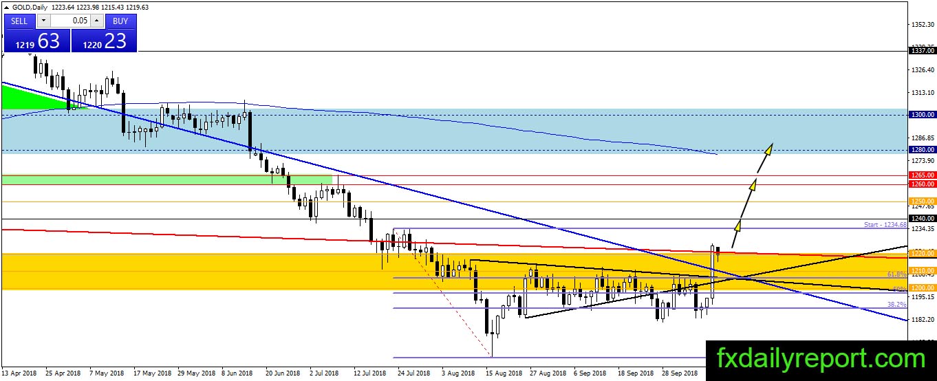Click the 1210.00 level label

coord(922,270)
